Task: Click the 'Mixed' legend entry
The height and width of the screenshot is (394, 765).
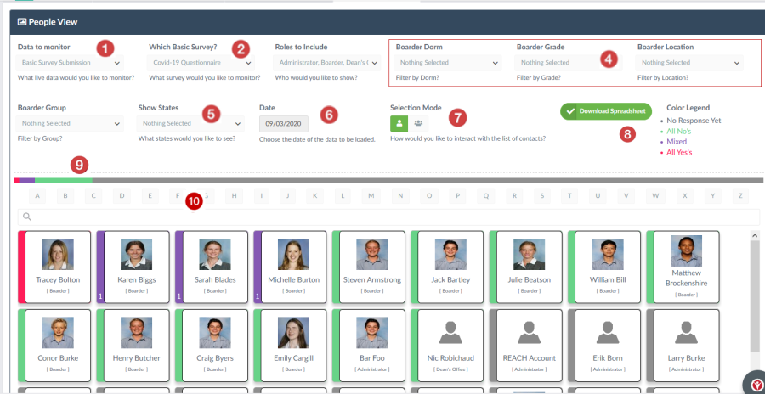Action: [x=677, y=142]
